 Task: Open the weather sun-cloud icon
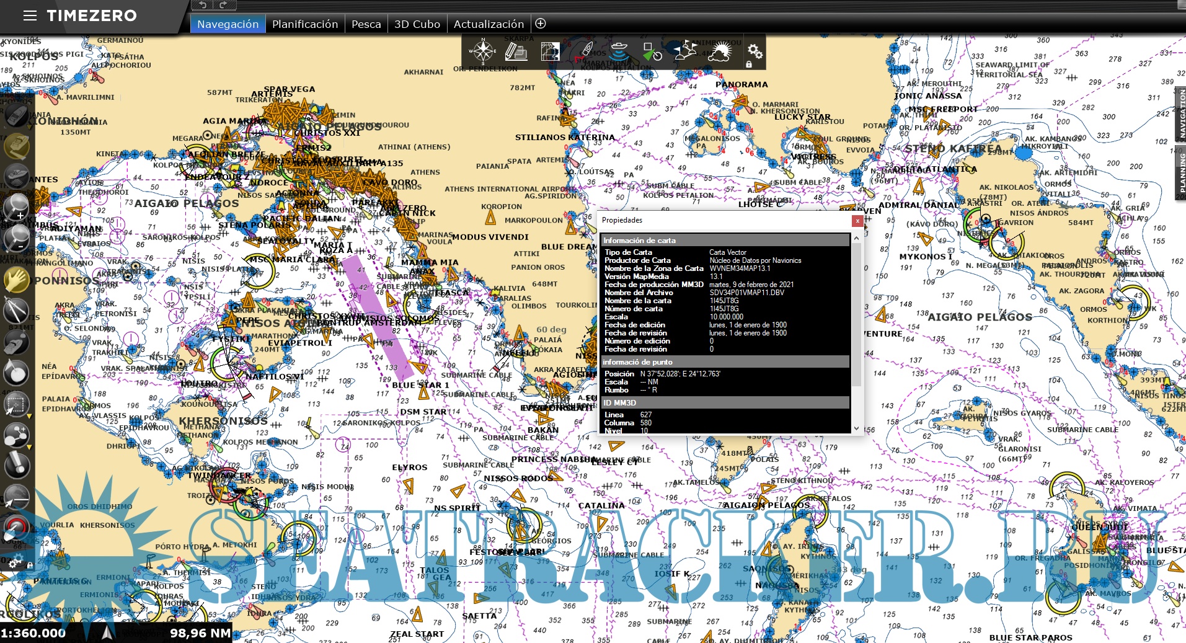pos(719,51)
